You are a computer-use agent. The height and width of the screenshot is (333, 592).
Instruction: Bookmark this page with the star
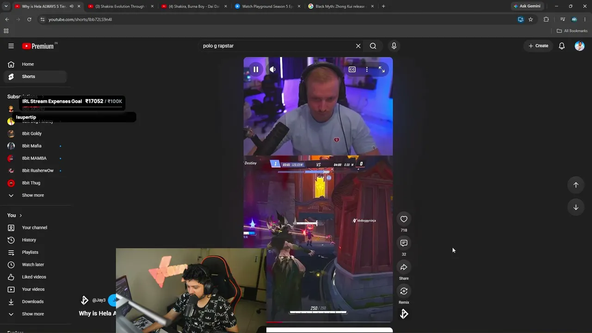(531, 19)
